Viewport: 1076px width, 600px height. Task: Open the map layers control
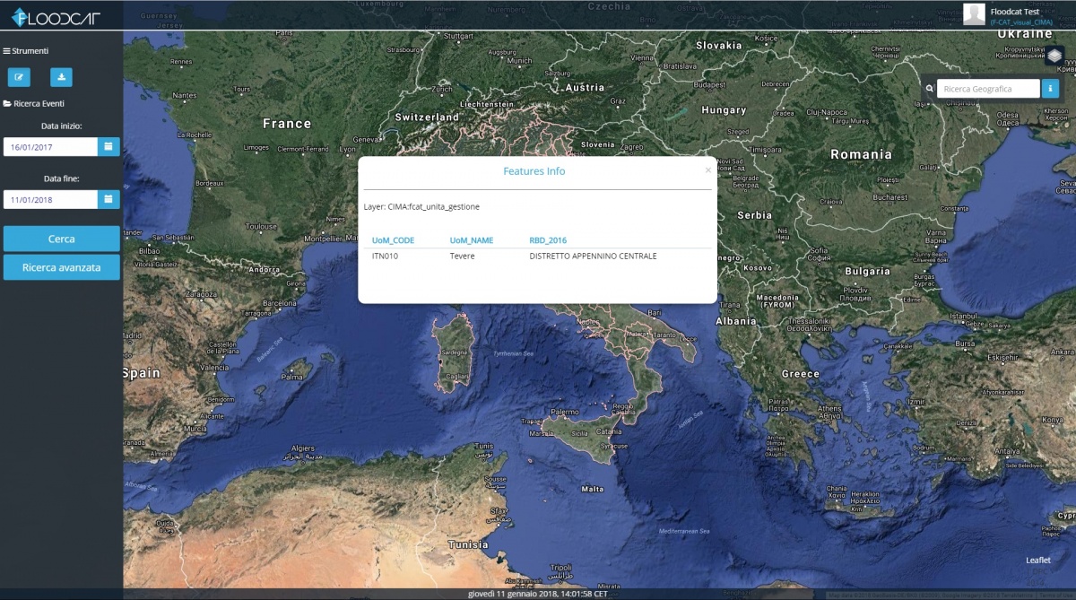coord(1054,57)
